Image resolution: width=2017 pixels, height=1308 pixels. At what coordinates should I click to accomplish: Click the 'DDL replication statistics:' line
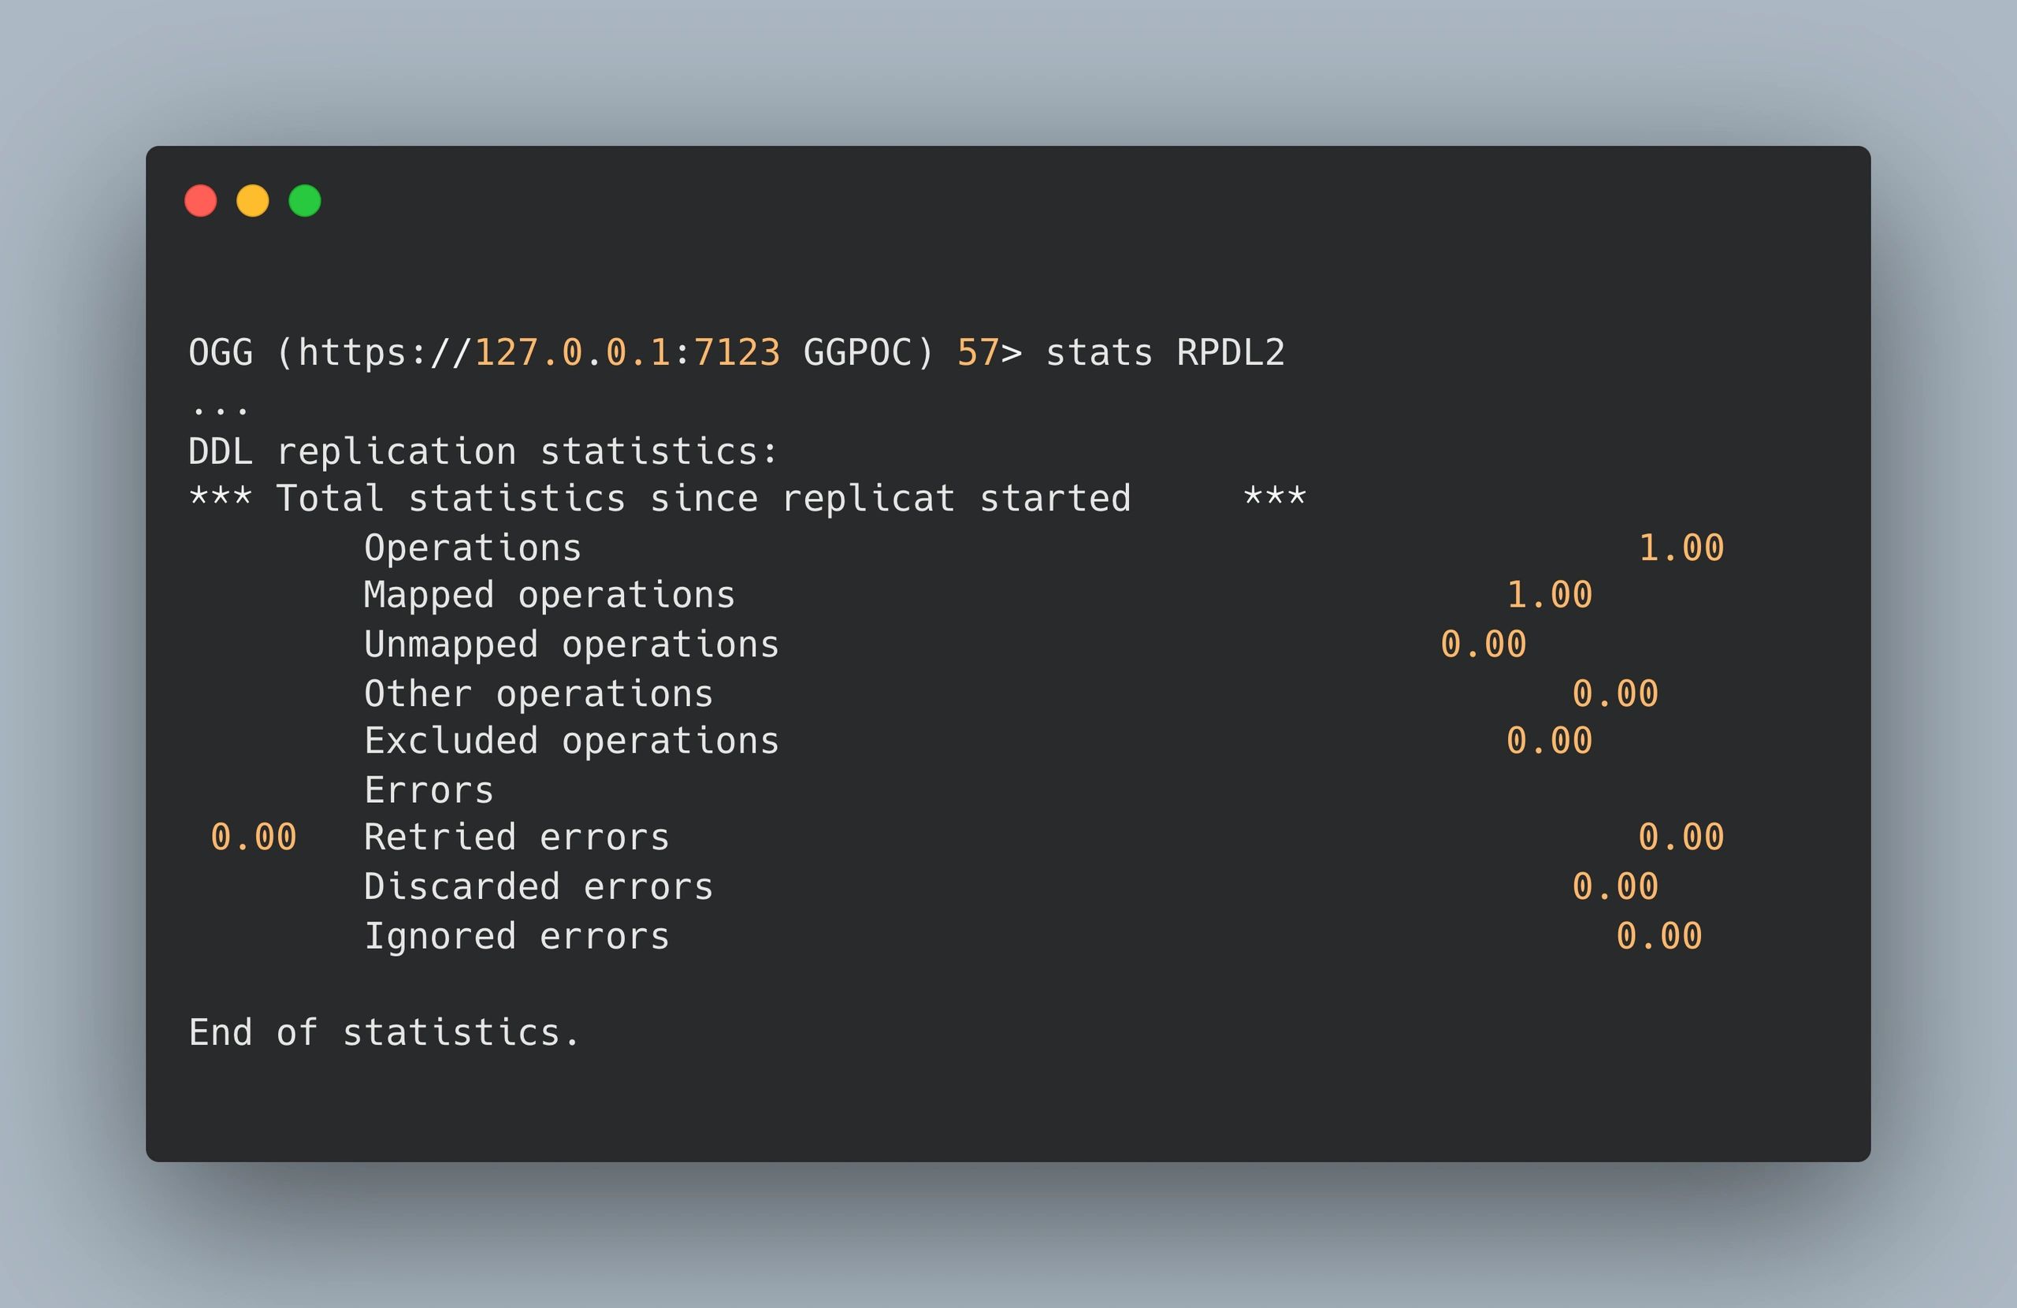click(483, 451)
